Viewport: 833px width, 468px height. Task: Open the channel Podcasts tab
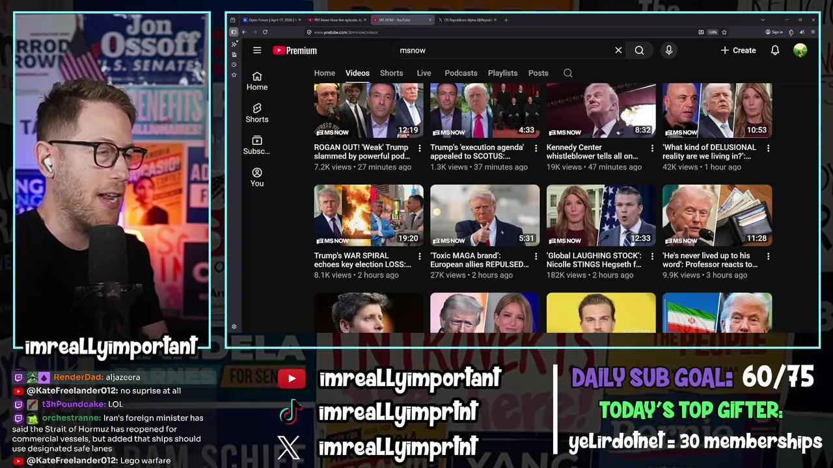point(461,73)
